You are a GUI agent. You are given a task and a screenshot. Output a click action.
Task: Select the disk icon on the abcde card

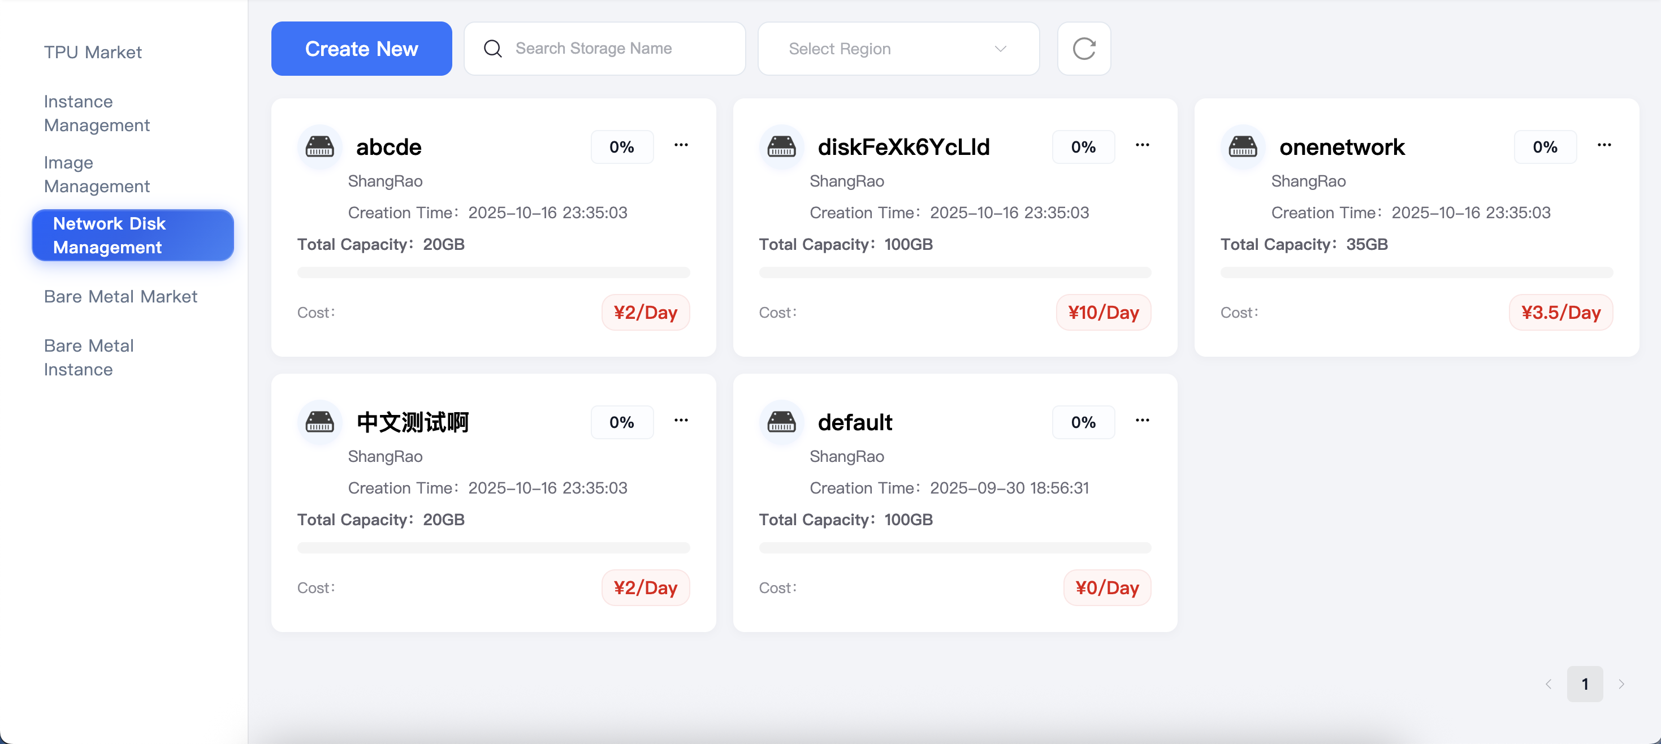coord(321,146)
